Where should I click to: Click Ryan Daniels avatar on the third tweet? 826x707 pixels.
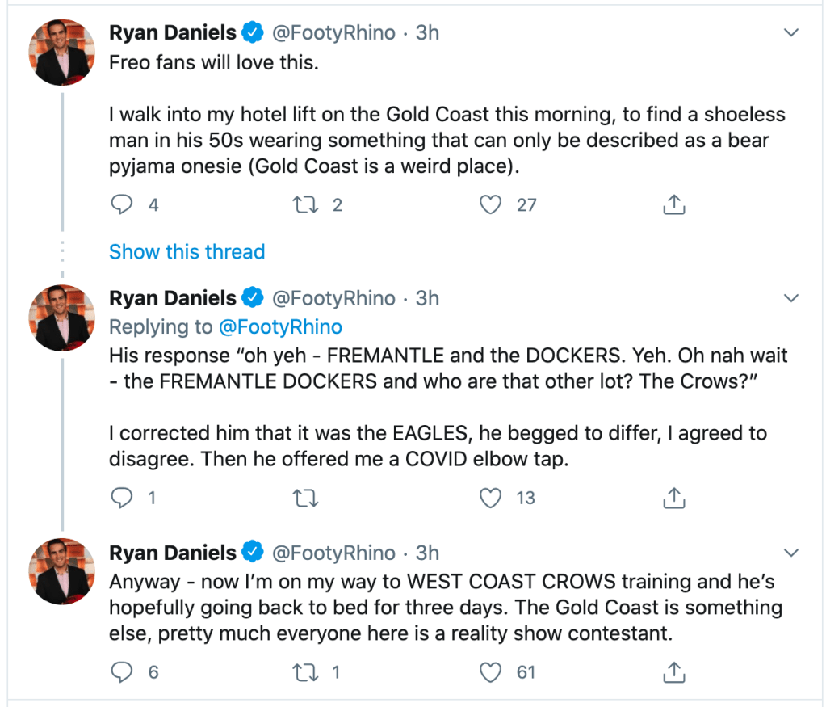click(61, 571)
